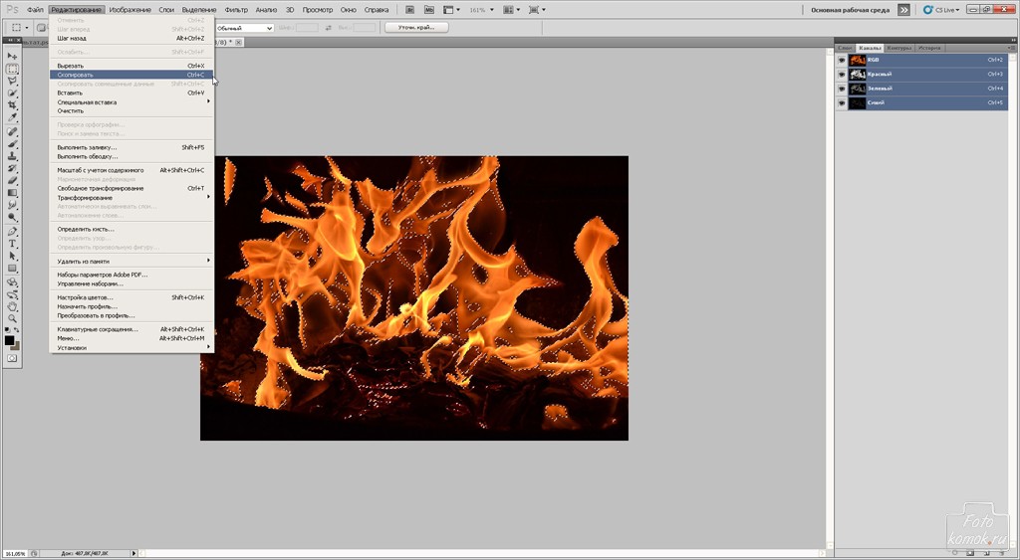
Task: Select the Spot Healing Brush tool
Action: tap(12, 132)
